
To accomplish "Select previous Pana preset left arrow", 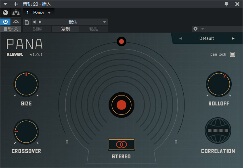I will click(x=180, y=38).
